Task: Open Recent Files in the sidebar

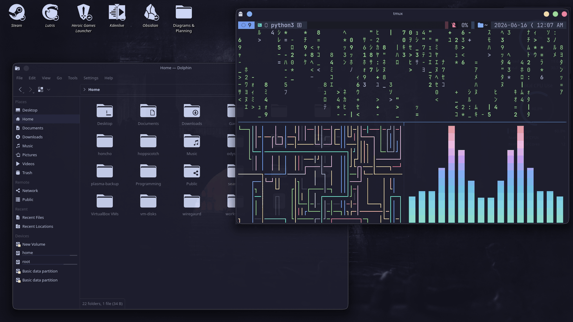Action: pyautogui.click(x=46, y=218)
